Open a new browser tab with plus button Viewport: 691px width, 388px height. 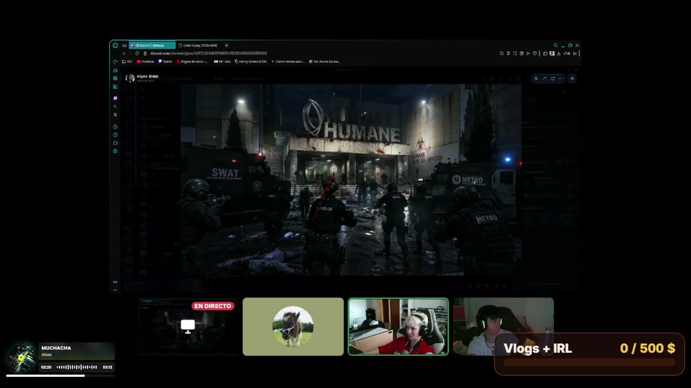[226, 45]
